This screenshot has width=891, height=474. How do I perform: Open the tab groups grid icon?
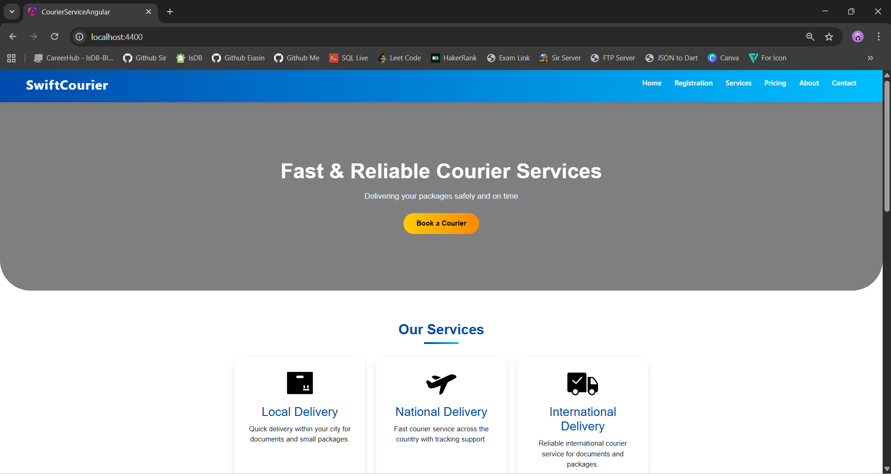tap(12, 58)
